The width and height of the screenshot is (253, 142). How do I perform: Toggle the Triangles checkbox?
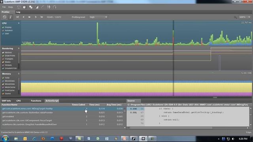point(3,59)
